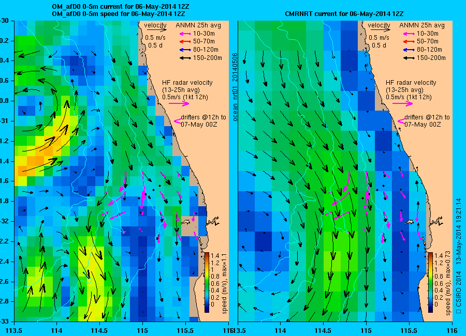Click the blue 80-120m arrow in right legend
Viewport: 466px width, 336px height.
tap(409, 50)
